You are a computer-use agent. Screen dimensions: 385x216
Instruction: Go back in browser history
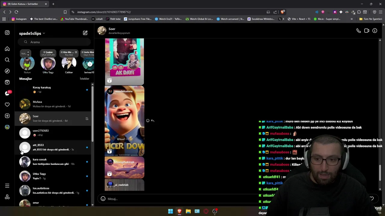click(x=4, y=12)
